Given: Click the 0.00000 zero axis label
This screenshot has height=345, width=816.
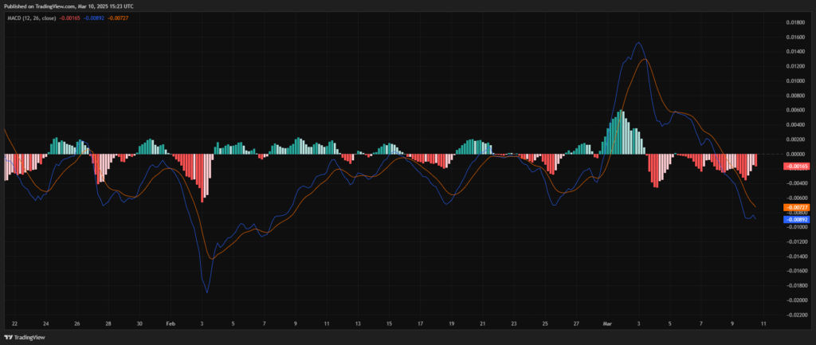Looking at the screenshot, I should (797, 154).
